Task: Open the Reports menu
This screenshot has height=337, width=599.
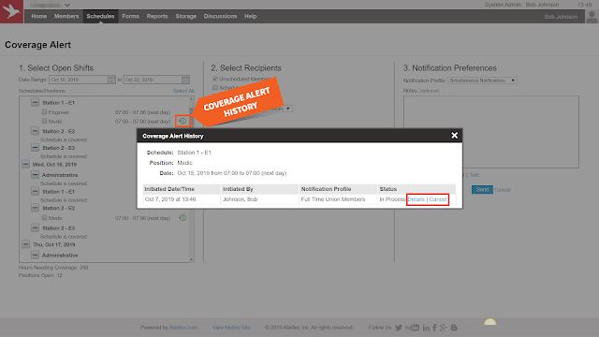Action: pyautogui.click(x=157, y=16)
